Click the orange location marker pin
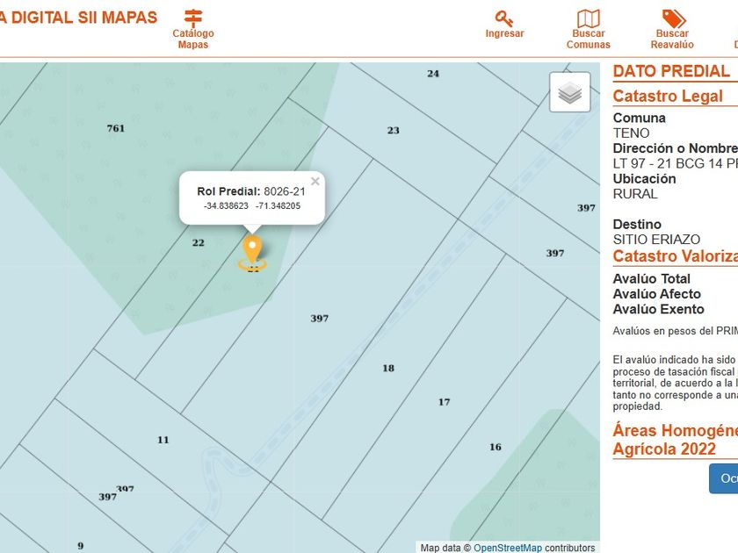This screenshot has width=738, height=553. (x=252, y=249)
